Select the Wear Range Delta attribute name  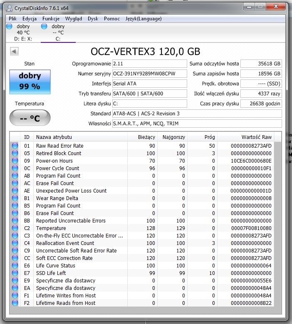tap(57, 198)
